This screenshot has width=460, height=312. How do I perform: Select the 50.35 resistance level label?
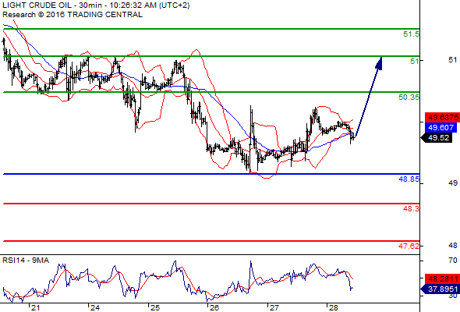[409, 97]
